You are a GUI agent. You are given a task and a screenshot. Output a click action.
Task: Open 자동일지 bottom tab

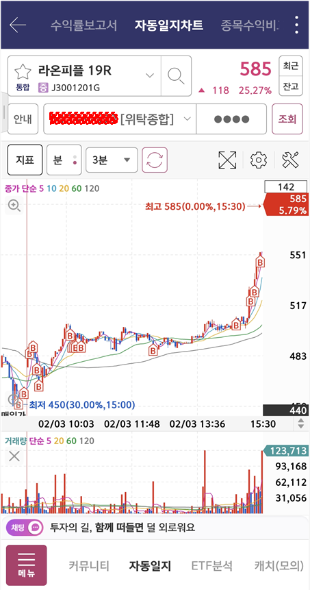tap(150, 565)
